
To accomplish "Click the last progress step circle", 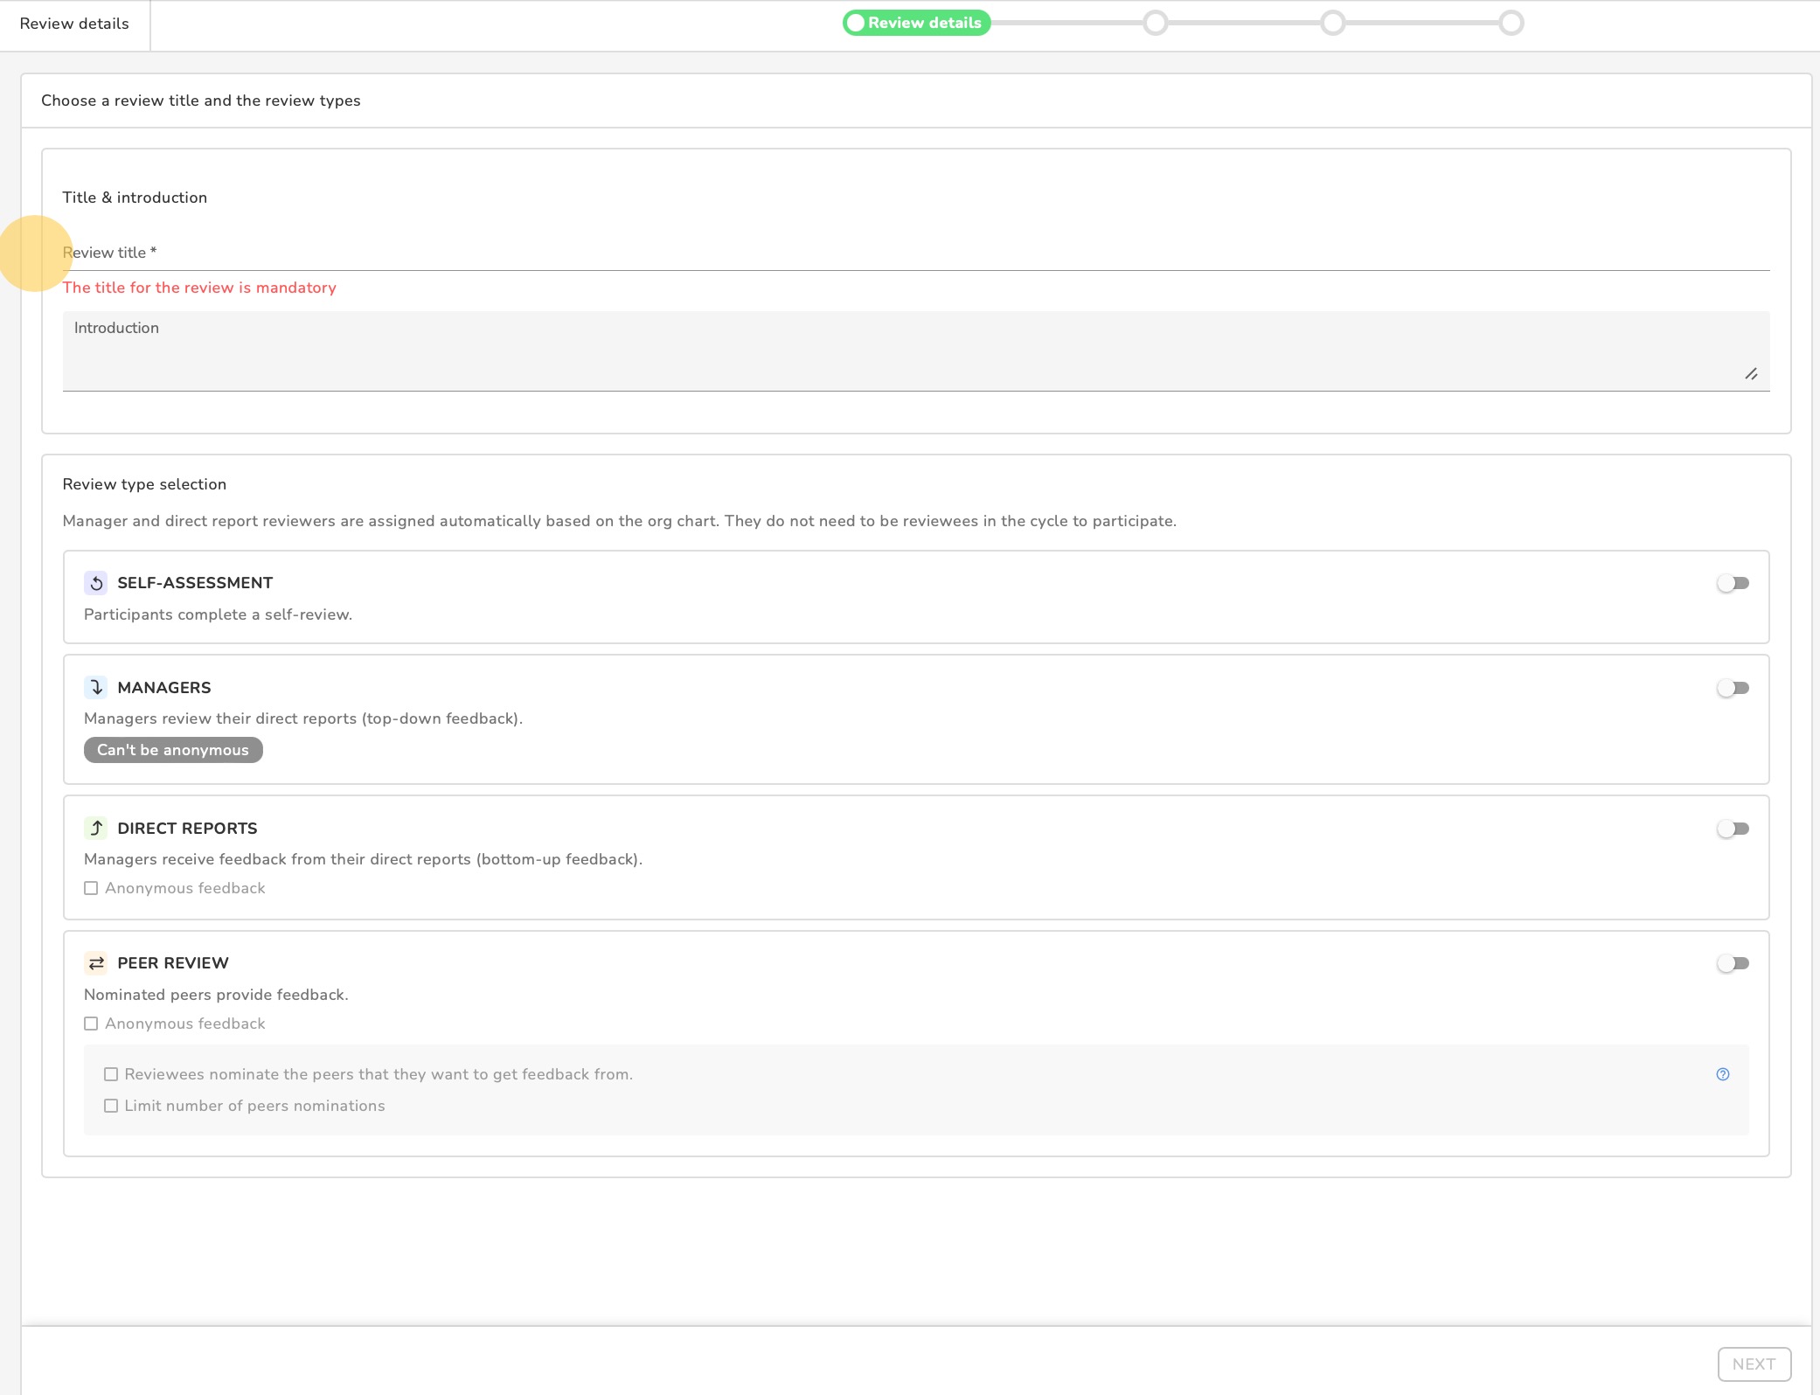I will 1511,23.
